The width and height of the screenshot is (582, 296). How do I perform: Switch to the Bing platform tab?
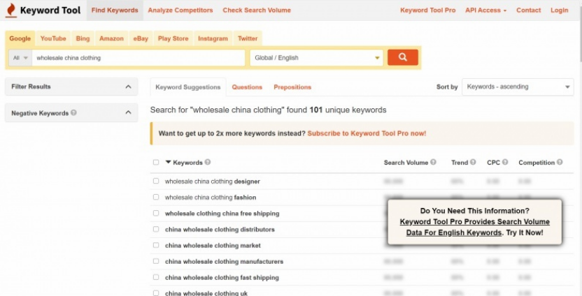tap(83, 38)
